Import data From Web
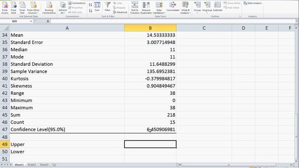The image size is (299, 168). click(14, 7)
